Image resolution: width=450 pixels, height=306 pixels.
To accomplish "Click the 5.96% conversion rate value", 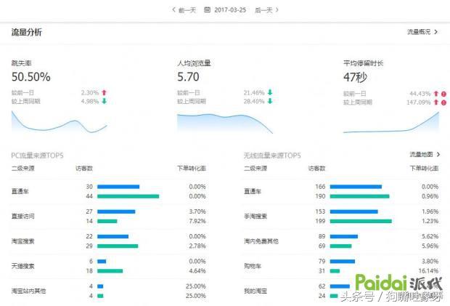I will pos(430,246).
